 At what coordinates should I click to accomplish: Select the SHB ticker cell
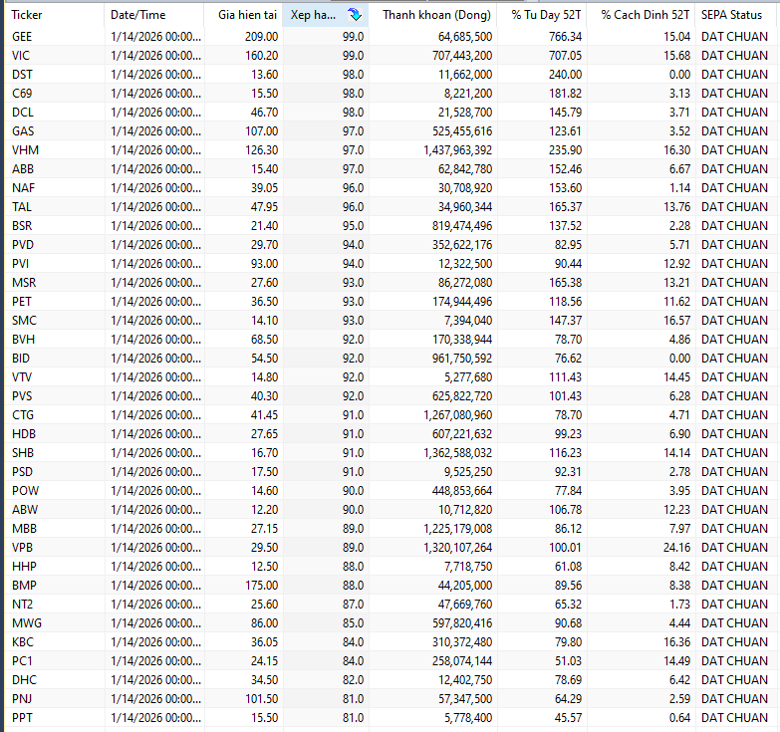pos(23,452)
